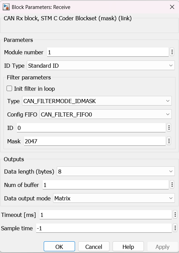
Task: Open the Config FIFO dropdown
Action: (106, 114)
